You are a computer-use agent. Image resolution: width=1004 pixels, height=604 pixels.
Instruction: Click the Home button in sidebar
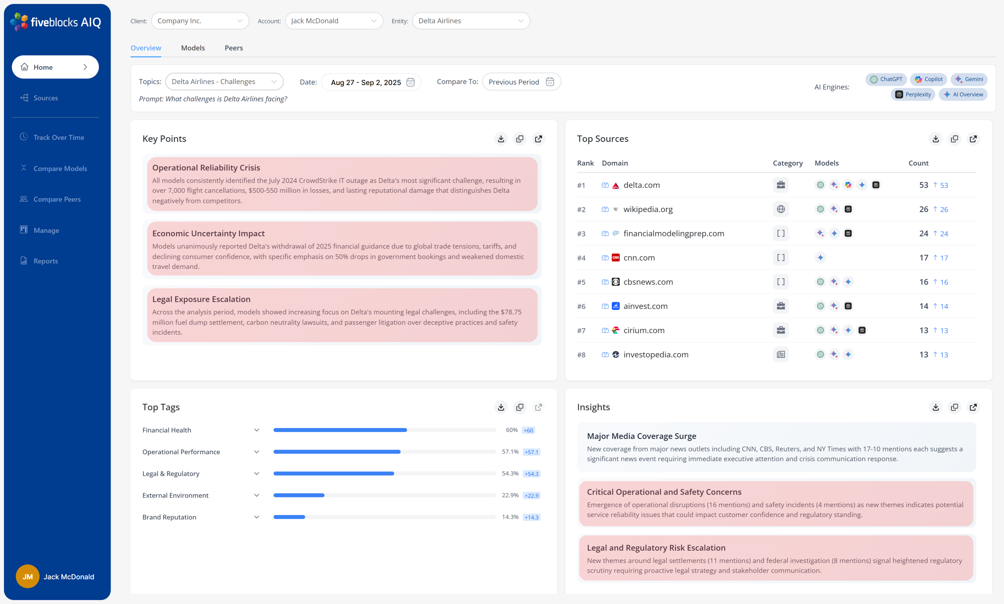(x=55, y=67)
